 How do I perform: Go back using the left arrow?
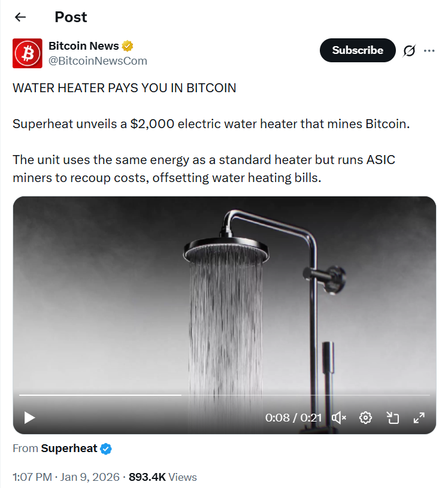(x=20, y=17)
